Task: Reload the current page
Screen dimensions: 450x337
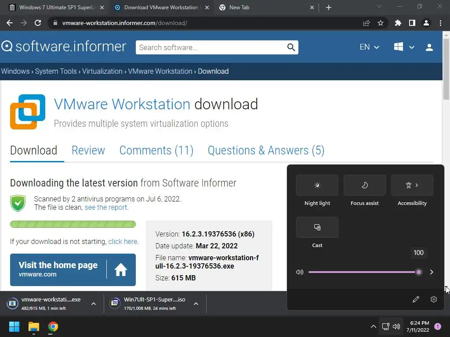Action: coord(38,23)
